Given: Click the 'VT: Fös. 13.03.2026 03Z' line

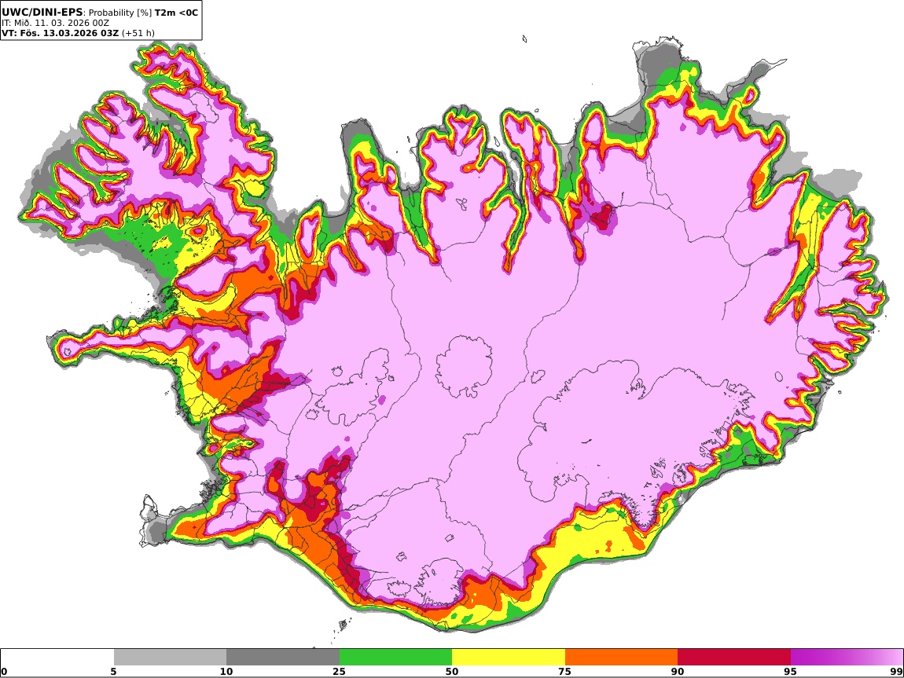Looking at the screenshot, I should (60, 33).
